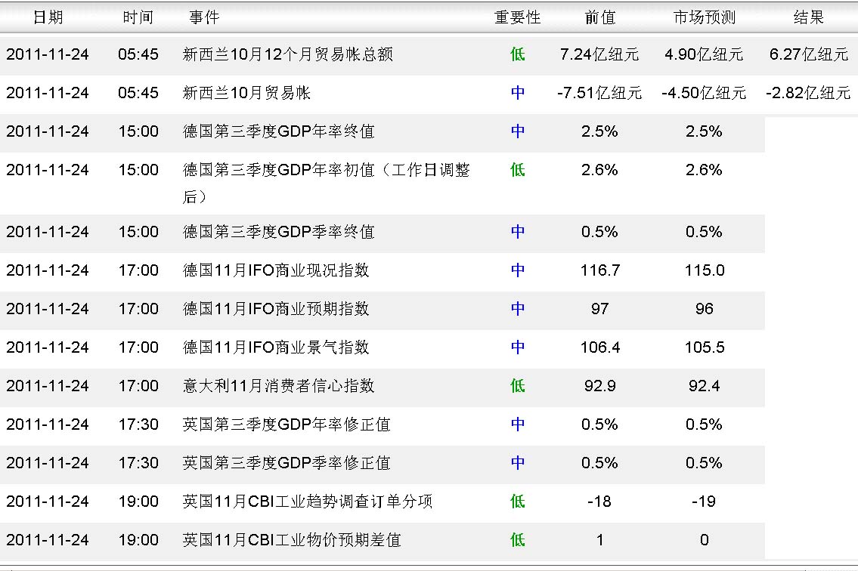Image resolution: width=858 pixels, height=571 pixels.
Task: Select event 新西兰10月贸易帐
Action: pyautogui.click(x=246, y=92)
